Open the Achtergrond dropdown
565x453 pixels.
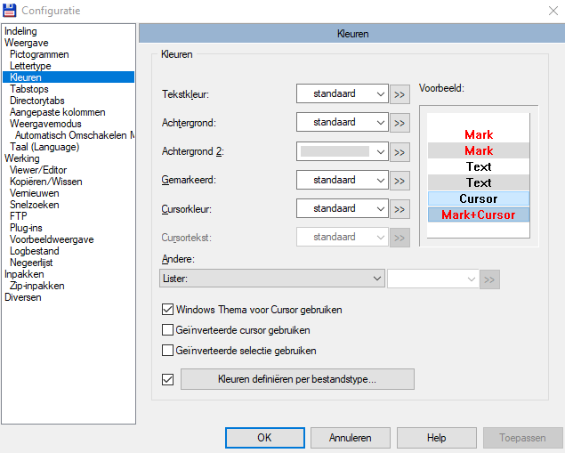342,122
